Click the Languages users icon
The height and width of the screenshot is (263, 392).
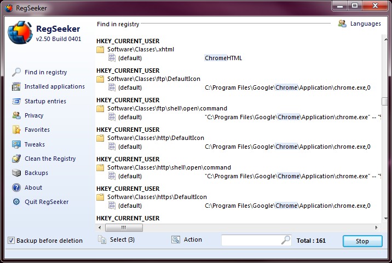coord(342,24)
